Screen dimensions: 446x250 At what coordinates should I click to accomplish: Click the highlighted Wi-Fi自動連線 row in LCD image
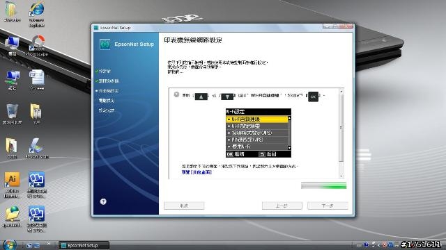pyautogui.click(x=257, y=119)
